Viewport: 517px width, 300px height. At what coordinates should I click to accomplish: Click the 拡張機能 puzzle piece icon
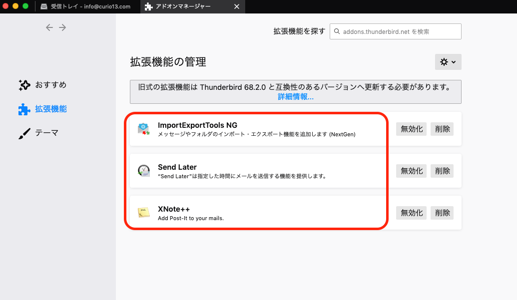point(24,109)
